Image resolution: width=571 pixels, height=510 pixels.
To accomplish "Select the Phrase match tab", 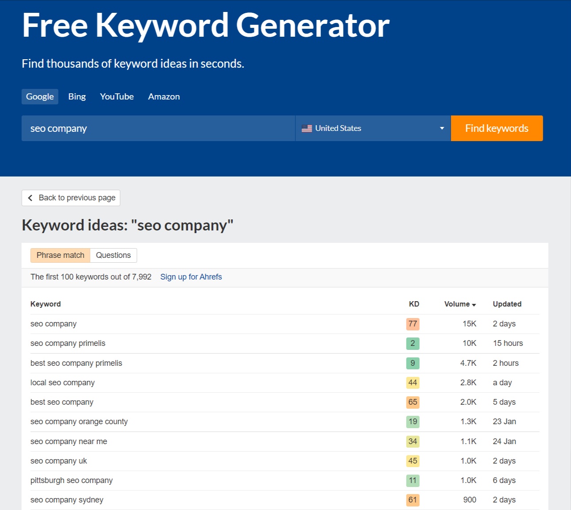I will [60, 255].
